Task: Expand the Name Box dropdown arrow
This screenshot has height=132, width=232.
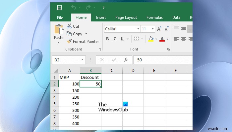Action: (x=83, y=59)
